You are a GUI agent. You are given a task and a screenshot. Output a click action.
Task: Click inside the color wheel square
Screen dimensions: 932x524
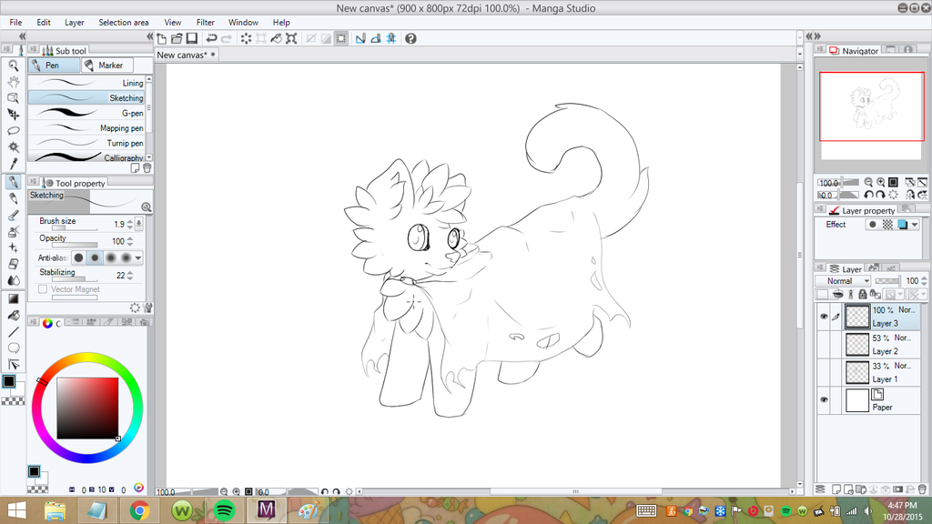[87, 408]
